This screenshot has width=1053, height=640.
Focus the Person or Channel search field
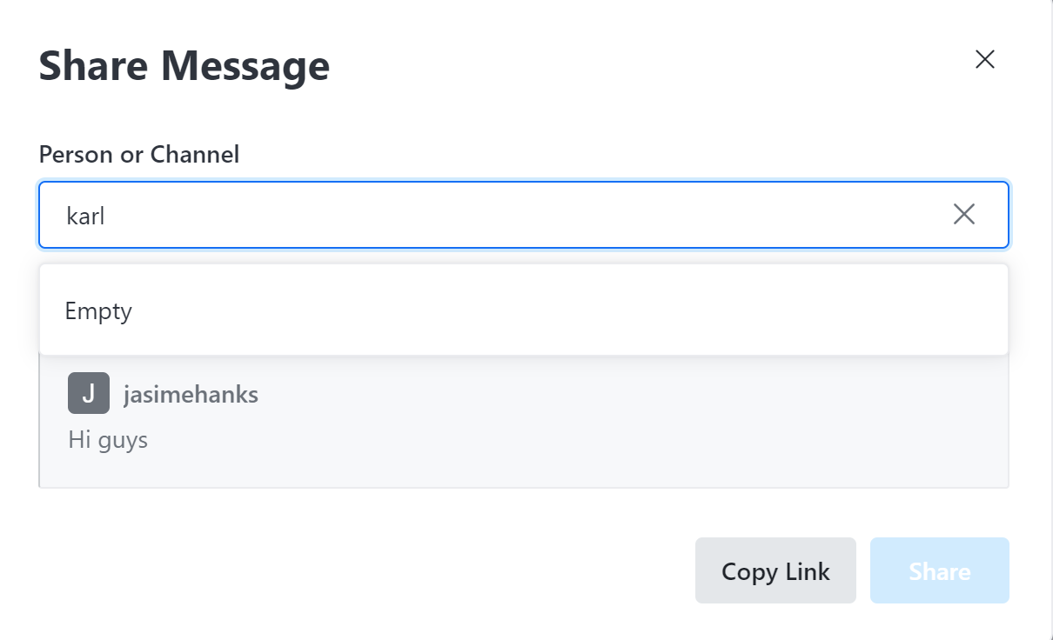coord(524,215)
